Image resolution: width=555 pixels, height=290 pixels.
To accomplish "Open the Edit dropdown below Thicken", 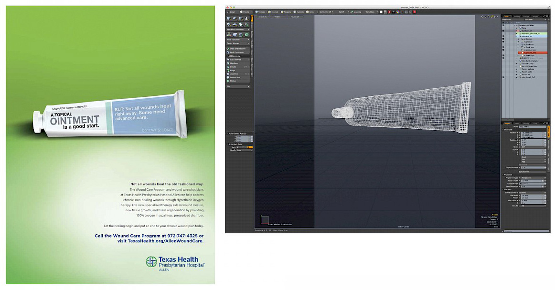I will 238,86.
